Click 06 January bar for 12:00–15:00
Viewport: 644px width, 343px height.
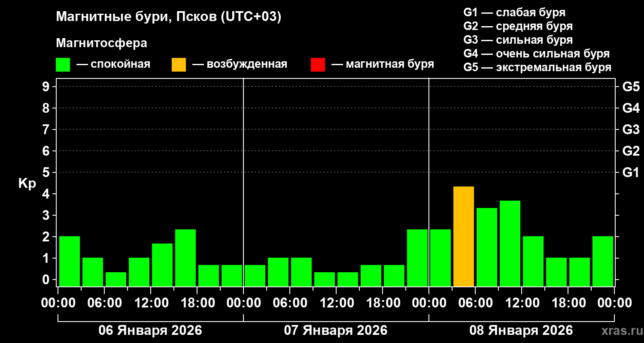pyautogui.click(x=162, y=265)
